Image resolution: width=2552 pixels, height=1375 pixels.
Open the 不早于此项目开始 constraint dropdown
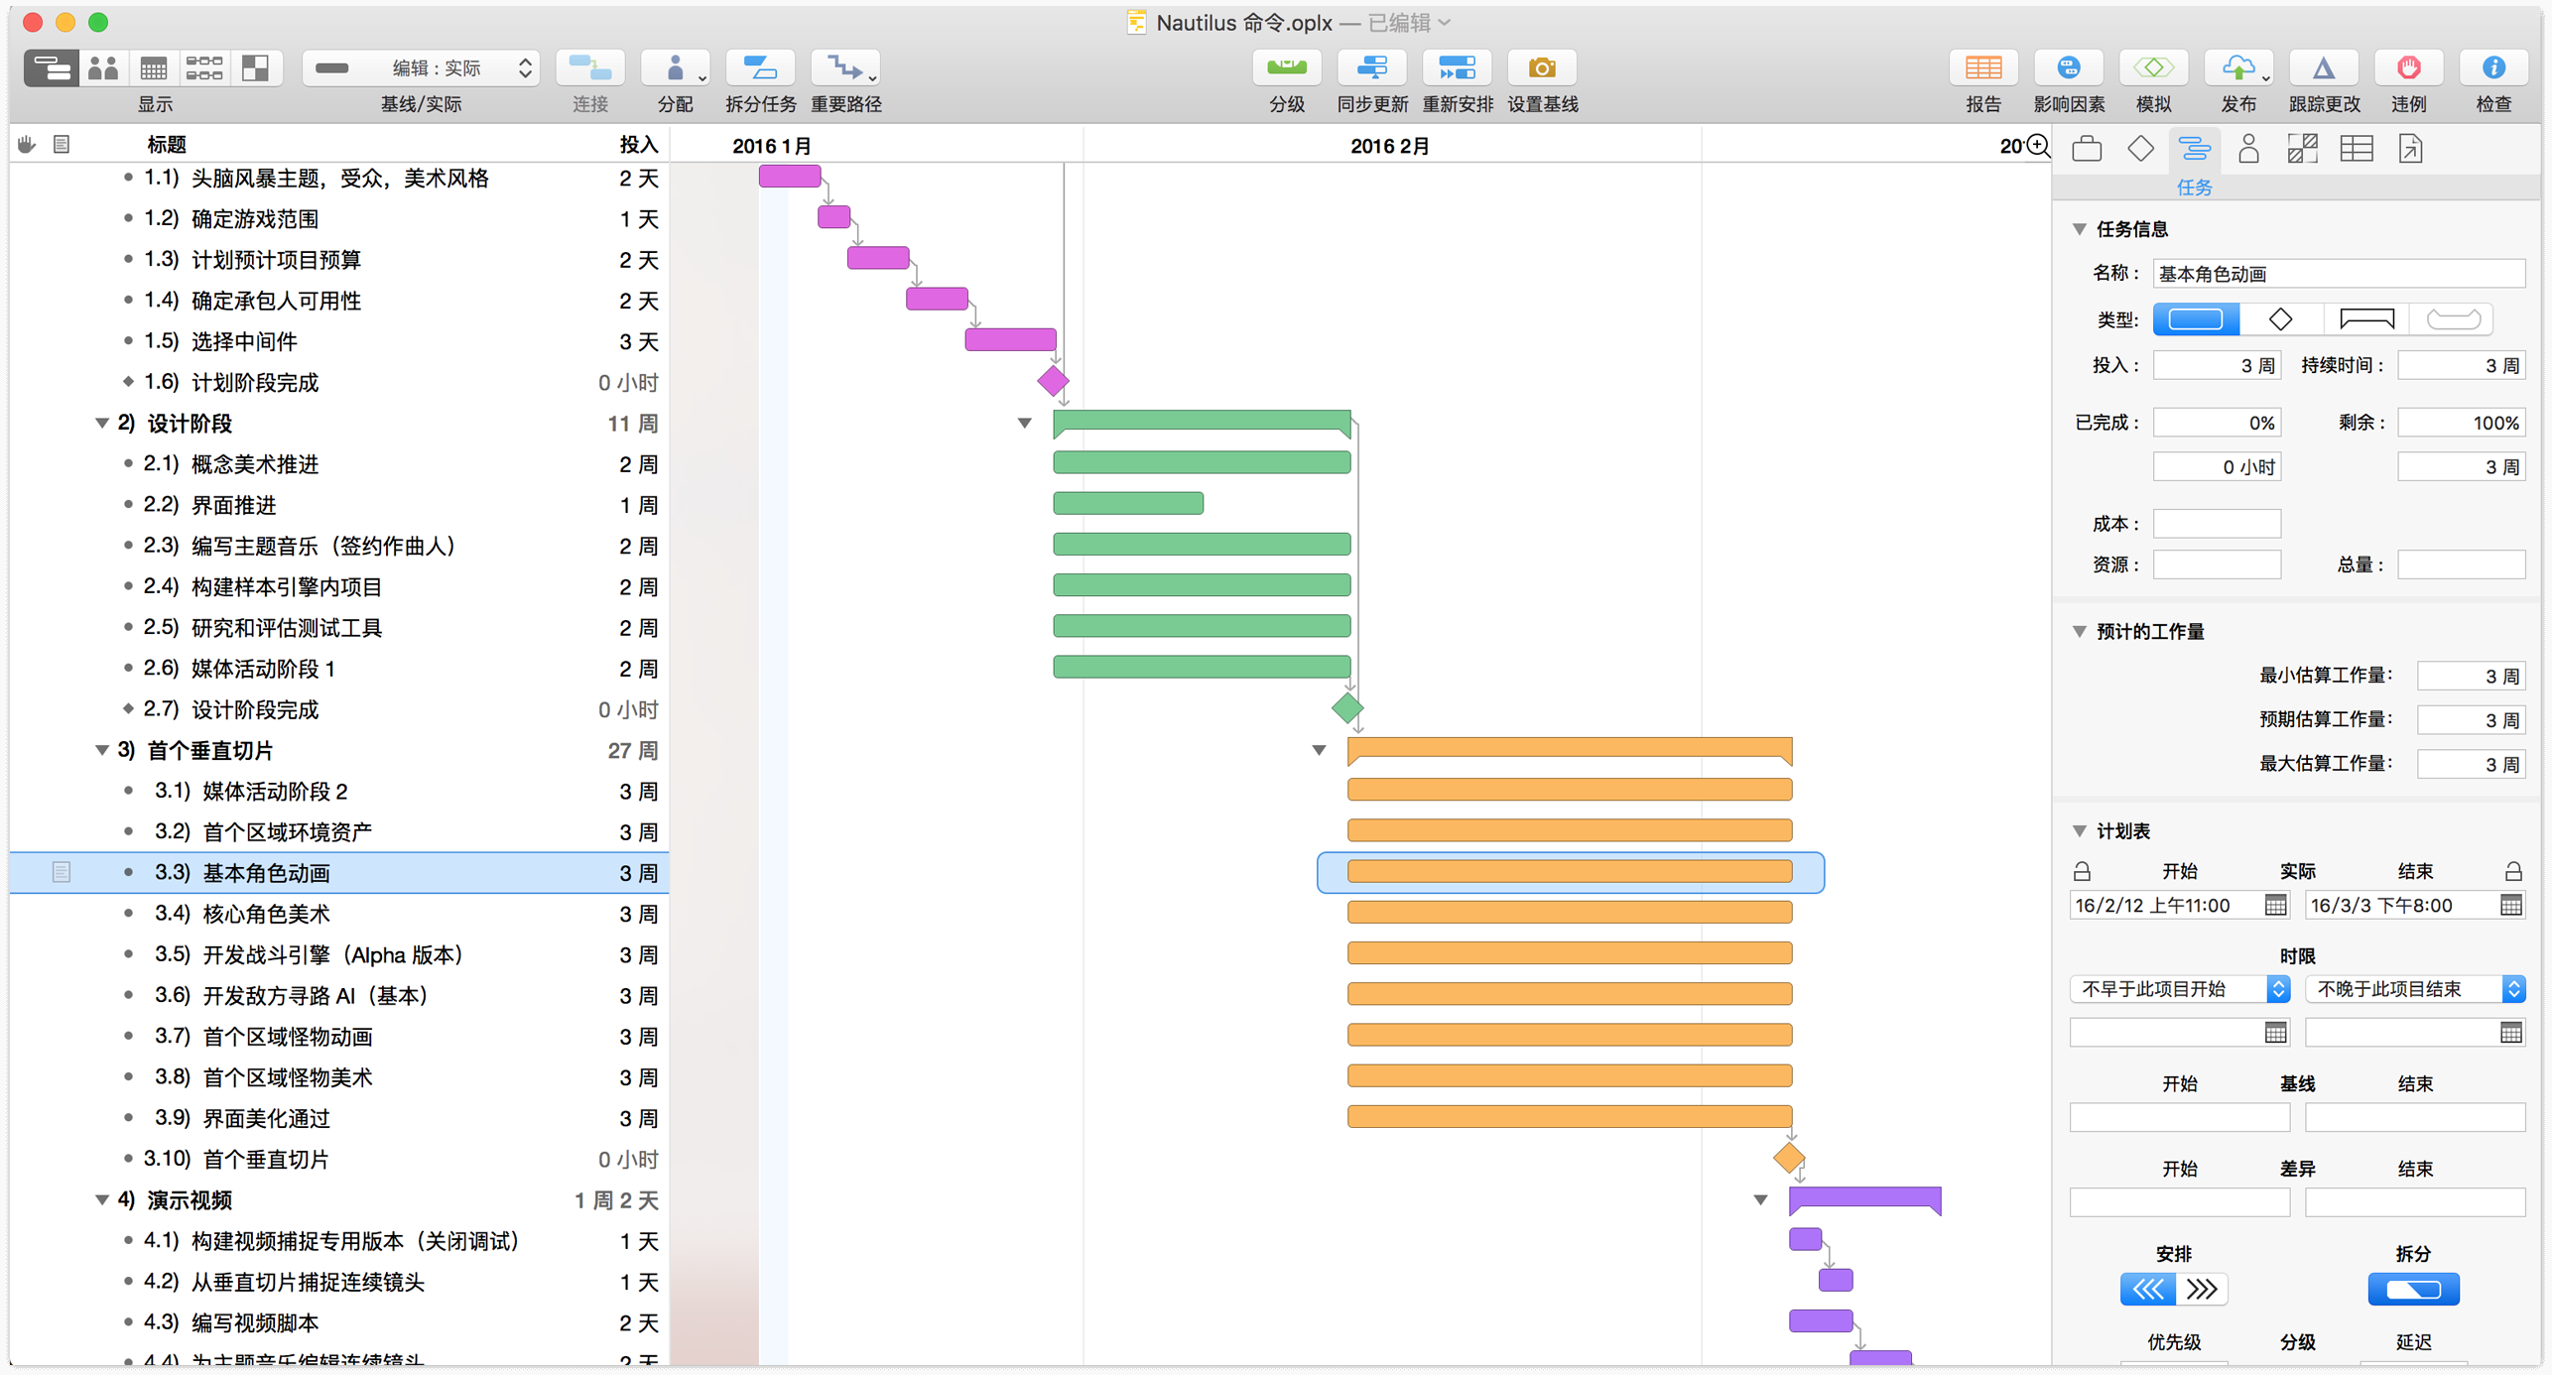coord(2179,989)
